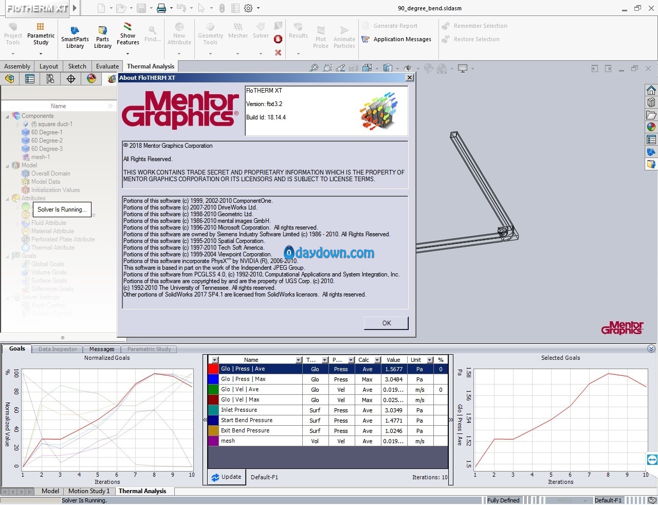Click the Default-F1 status bar entry
The width and height of the screenshot is (658, 505).
pyautogui.click(x=608, y=500)
